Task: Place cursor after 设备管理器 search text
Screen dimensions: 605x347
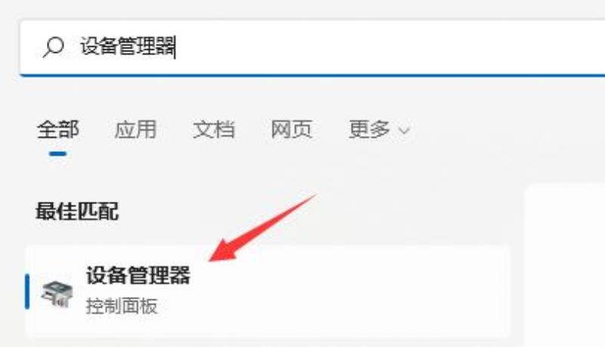Action: pyautogui.click(x=176, y=47)
